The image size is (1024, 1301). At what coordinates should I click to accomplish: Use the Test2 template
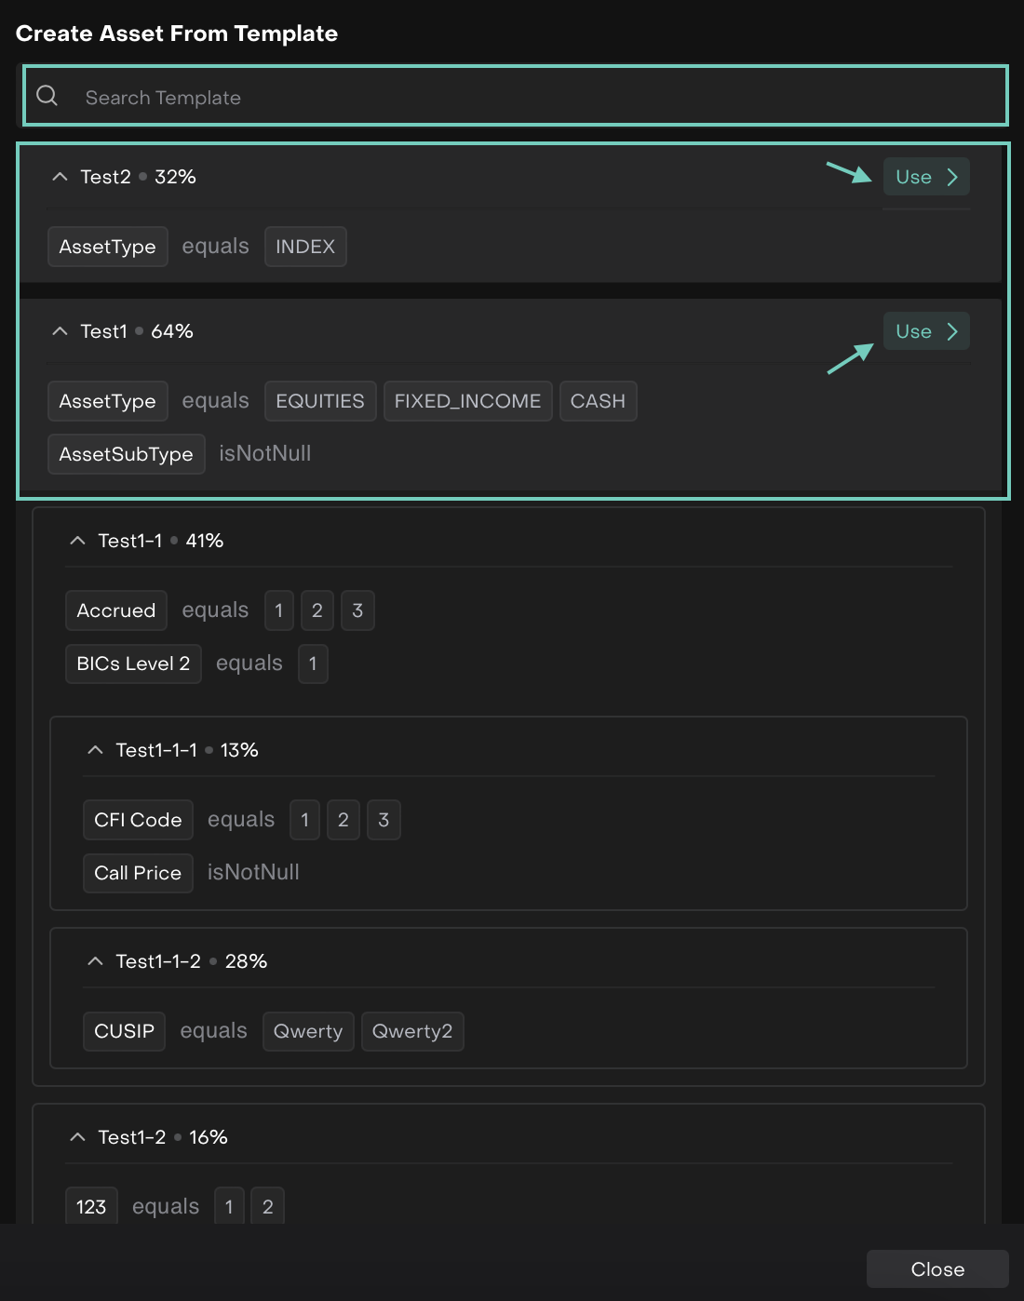(925, 177)
